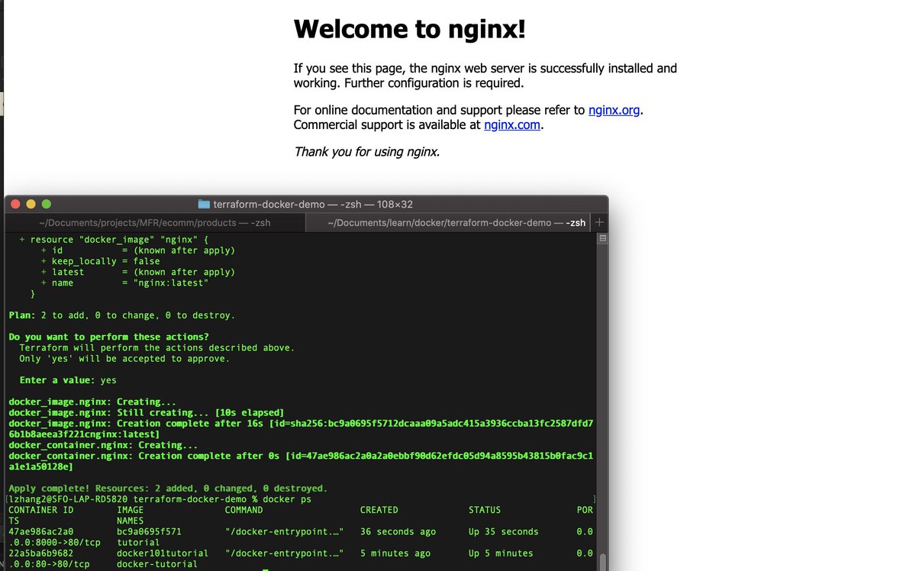Click the 'Welcome to nginx!' heading

tap(409, 29)
